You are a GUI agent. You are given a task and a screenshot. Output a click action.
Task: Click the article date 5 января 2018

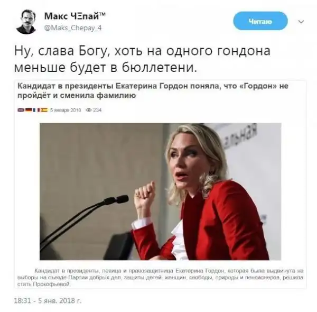point(66,110)
